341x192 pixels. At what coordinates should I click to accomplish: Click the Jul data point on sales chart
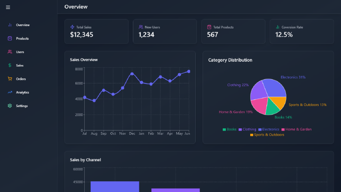[x=85, y=97]
